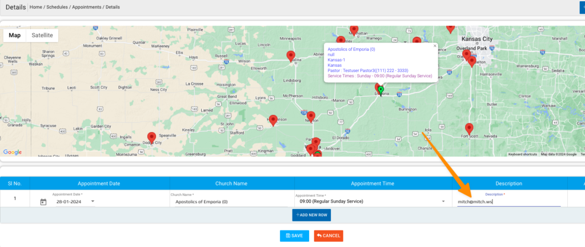Open Schedules in breadcrumb
Viewport: 585px width, 247px height.
pos(58,7)
